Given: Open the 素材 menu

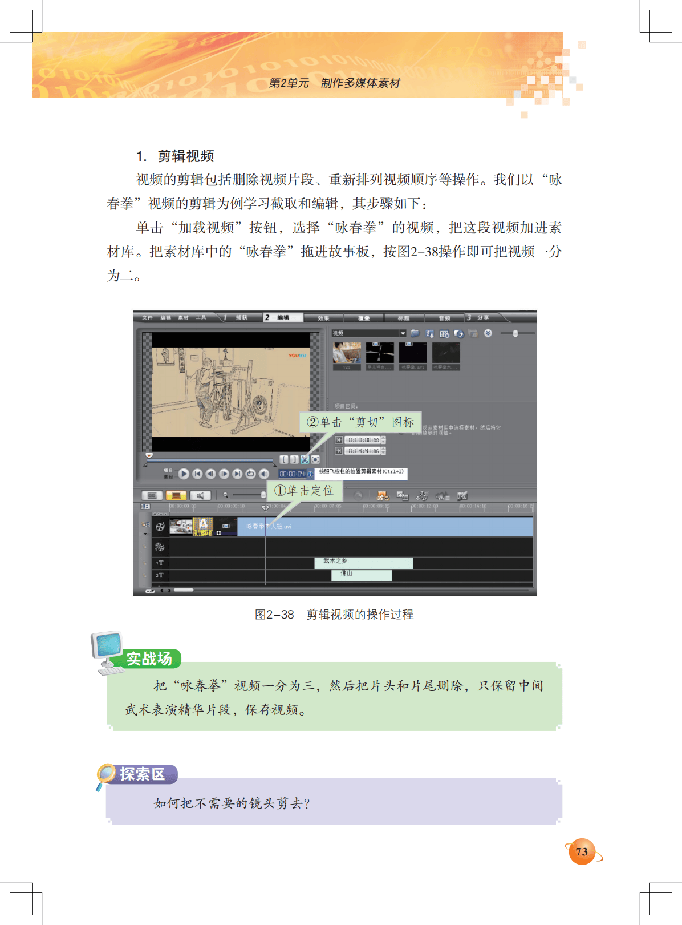Looking at the screenshot, I should click(183, 317).
